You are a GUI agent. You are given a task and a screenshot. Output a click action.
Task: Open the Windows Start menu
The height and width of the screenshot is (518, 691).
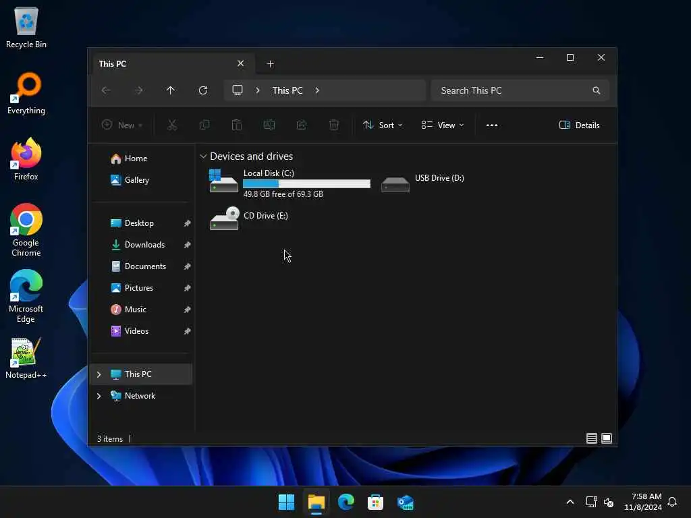click(286, 502)
